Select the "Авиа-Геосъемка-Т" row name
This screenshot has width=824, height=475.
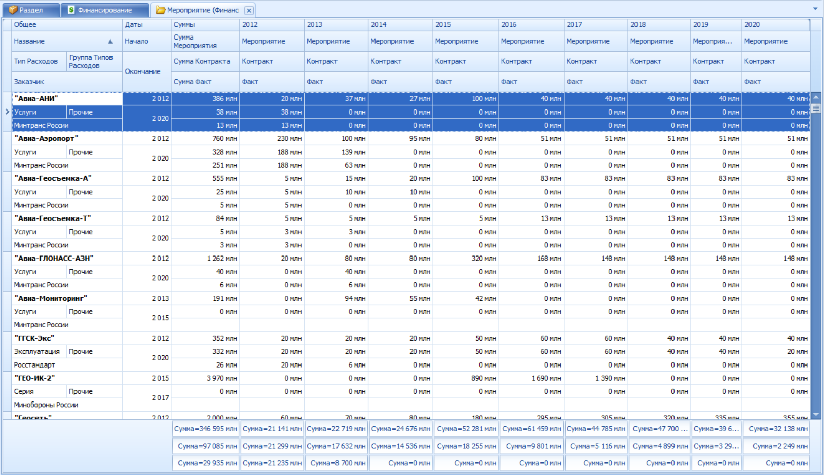pyautogui.click(x=67, y=218)
